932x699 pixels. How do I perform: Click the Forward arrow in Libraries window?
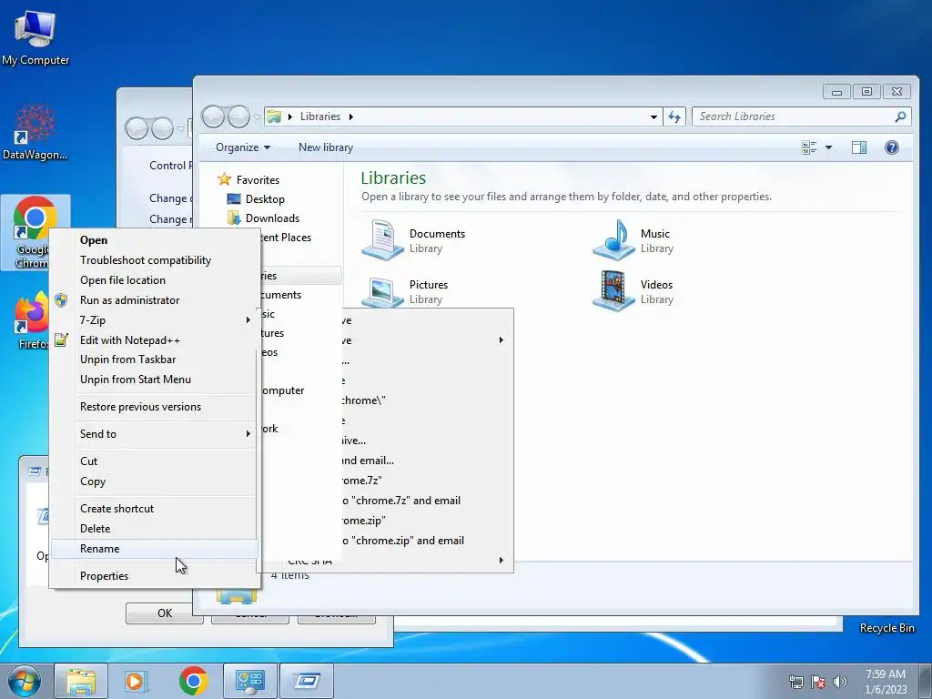[239, 116]
